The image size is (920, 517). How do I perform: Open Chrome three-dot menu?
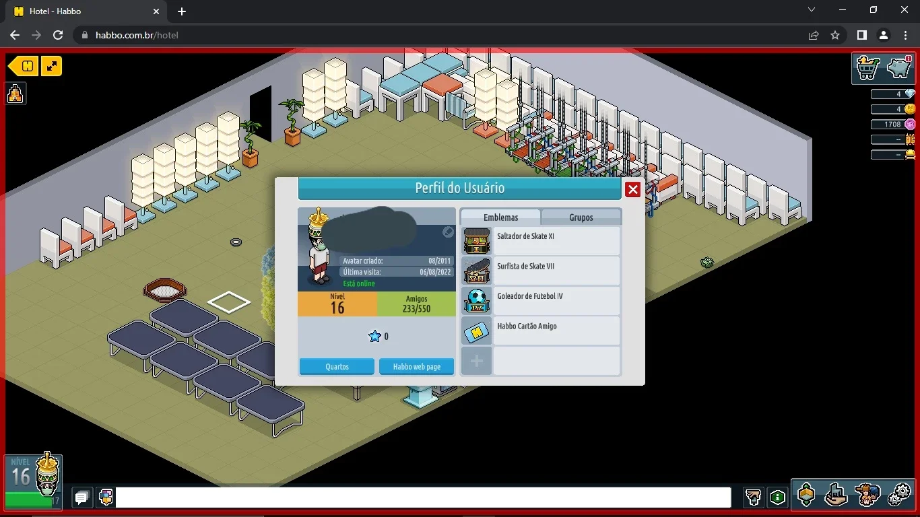coord(905,35)
